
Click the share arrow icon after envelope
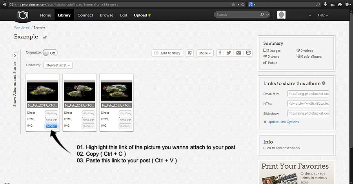(248, 53)
